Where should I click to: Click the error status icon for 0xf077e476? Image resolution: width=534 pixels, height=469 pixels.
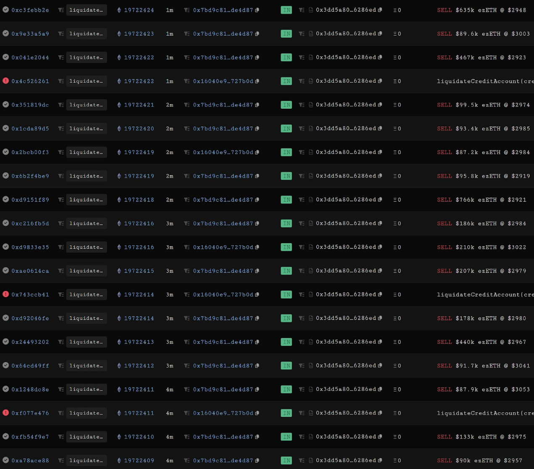coord(5,413)
